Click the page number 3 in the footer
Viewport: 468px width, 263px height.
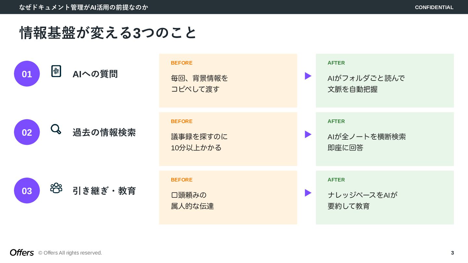pyautogui.click(x=452, y=253)
